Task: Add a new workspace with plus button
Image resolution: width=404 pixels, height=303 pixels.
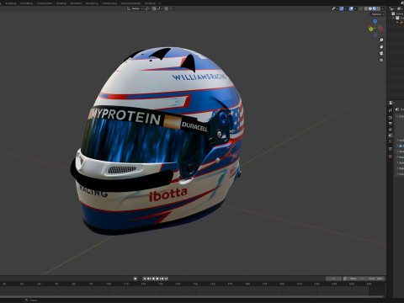Action: coord(160,3)
